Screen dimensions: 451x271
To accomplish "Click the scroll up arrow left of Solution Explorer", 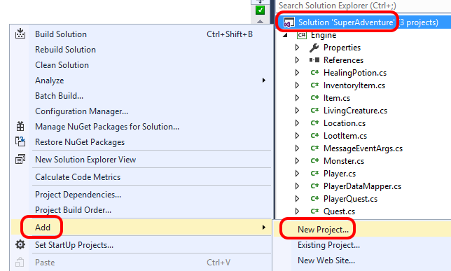I will 260,22.
